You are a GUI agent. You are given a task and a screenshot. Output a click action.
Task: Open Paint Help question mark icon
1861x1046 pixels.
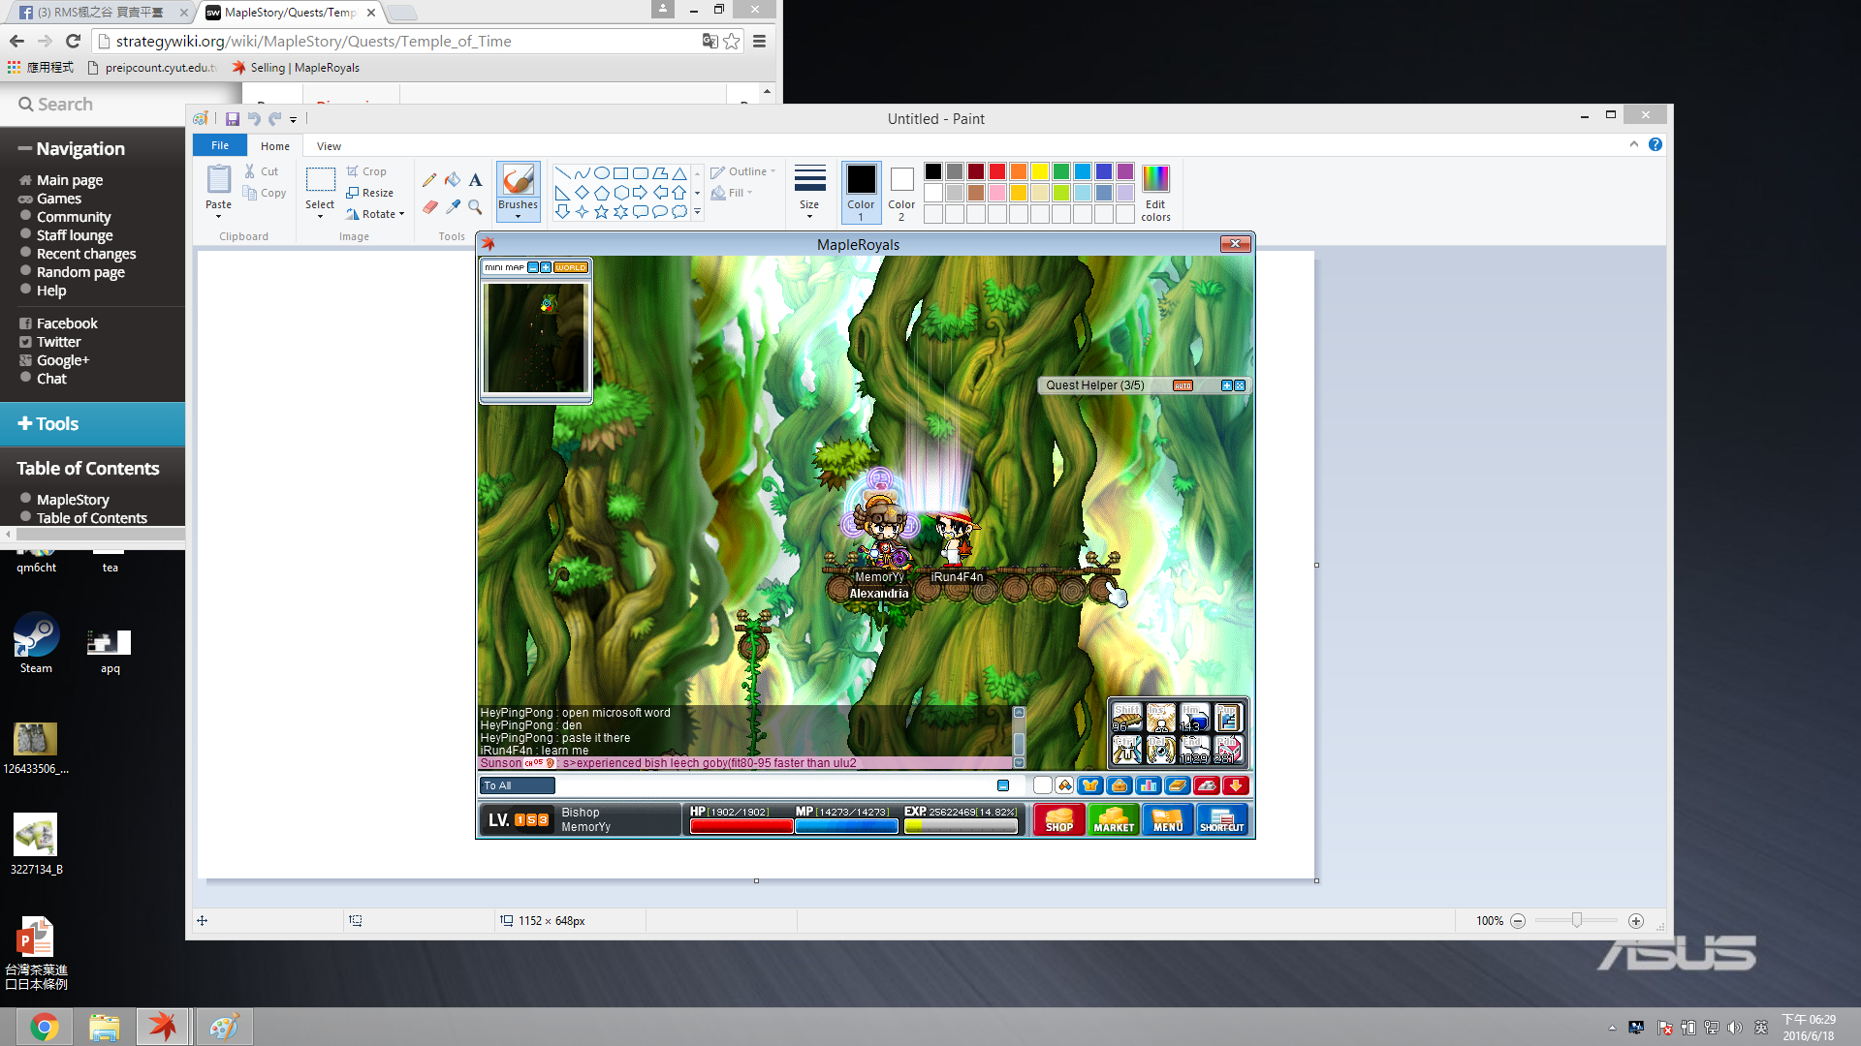point(1656,144)
